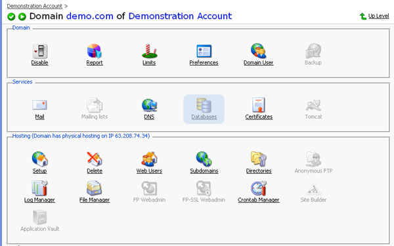Open the Report pie chart icon
Viewport: 394px width, 246px height.
(x=94, y=51)
